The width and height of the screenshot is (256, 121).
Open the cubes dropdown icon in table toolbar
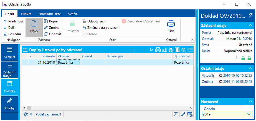[x=171, y=50]
